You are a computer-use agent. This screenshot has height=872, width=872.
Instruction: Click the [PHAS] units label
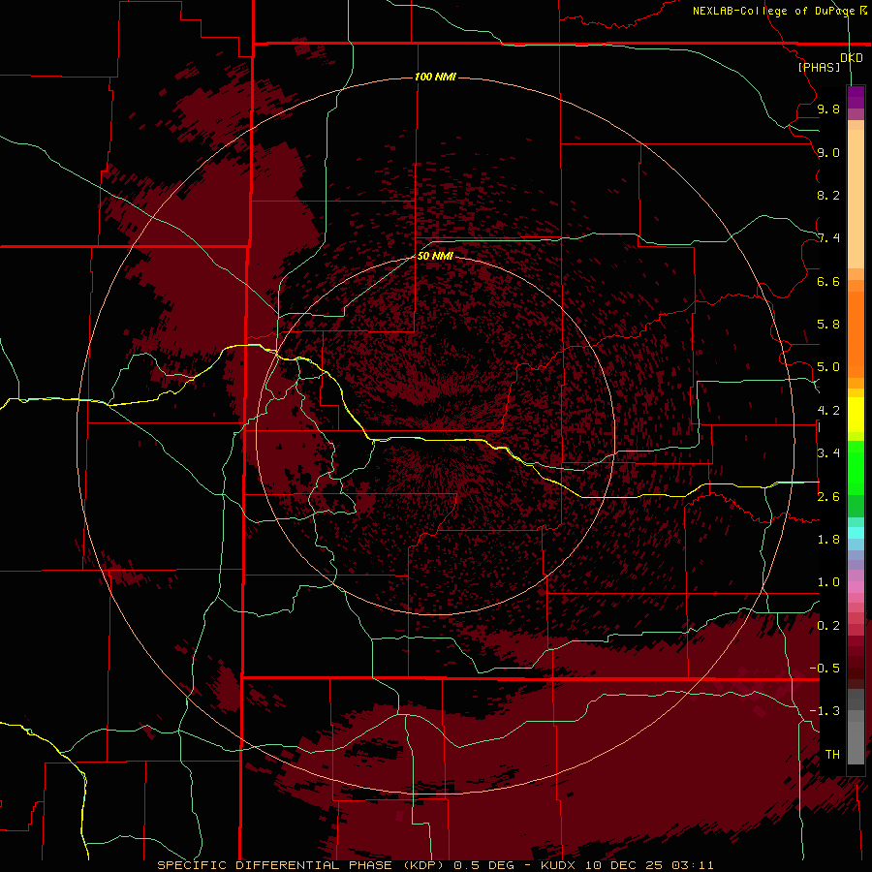point(819,67)
